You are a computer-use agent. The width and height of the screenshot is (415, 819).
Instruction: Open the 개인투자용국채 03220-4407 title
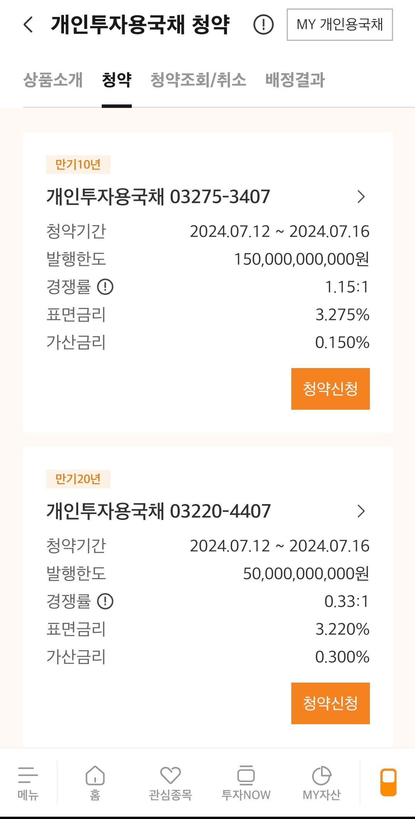[158, 511]
